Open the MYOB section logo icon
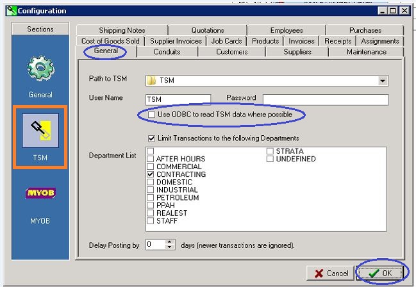The image size is (416, 287). coord(40,193)
